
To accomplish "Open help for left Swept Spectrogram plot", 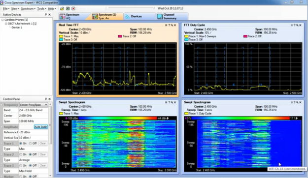I will [x=169, y=102].
